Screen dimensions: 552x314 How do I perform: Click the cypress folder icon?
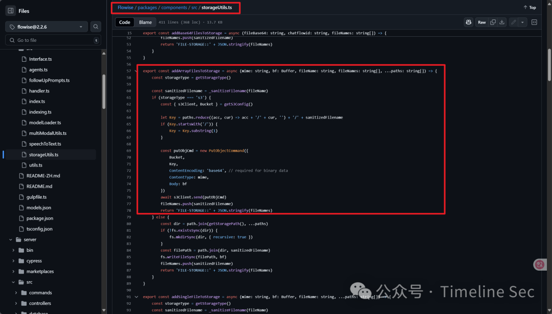click(x=21, y=260)
